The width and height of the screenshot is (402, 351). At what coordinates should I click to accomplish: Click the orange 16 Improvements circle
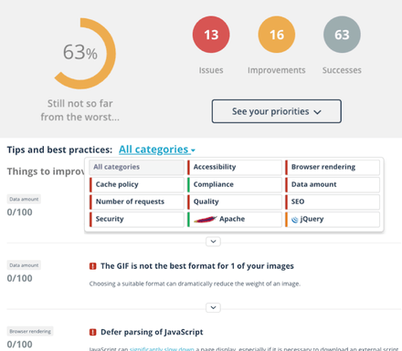[277, 35]
